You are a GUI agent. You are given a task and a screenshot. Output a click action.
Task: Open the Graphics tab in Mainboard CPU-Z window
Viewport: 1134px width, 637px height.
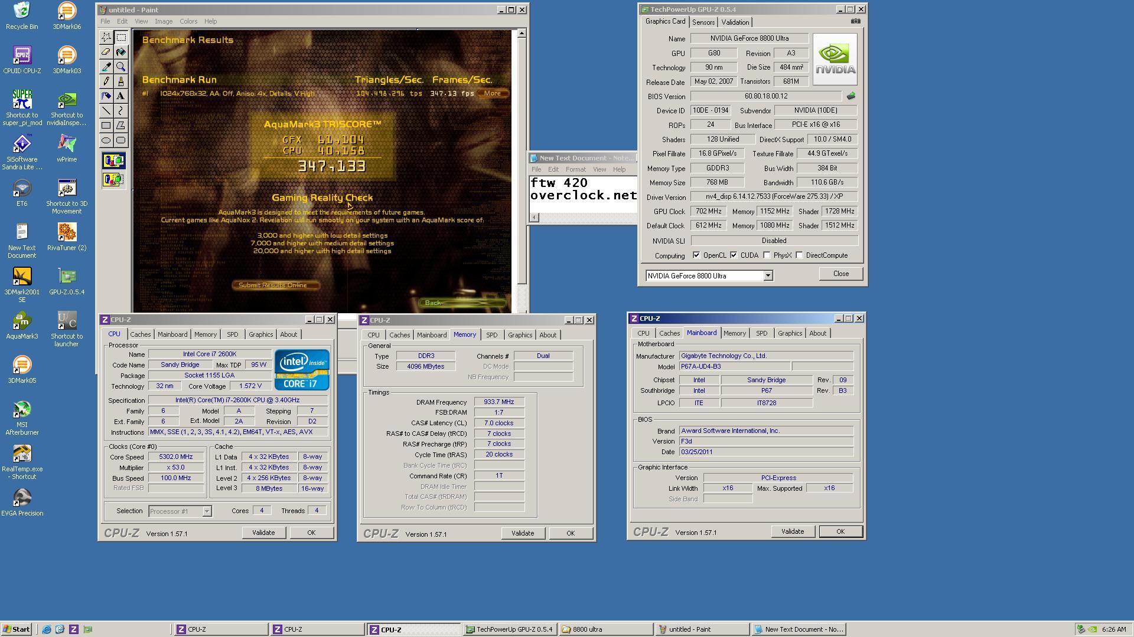coord(790,333)
